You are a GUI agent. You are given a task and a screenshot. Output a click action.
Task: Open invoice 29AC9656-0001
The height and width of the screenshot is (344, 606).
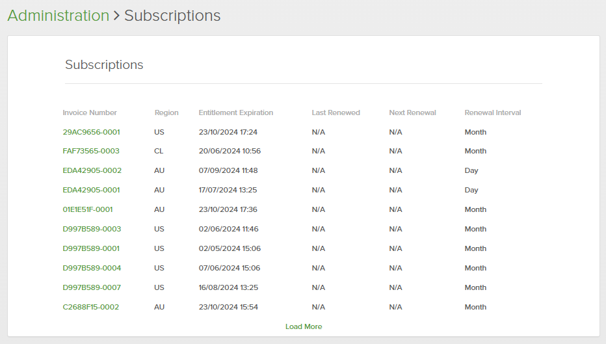point(91,132)
